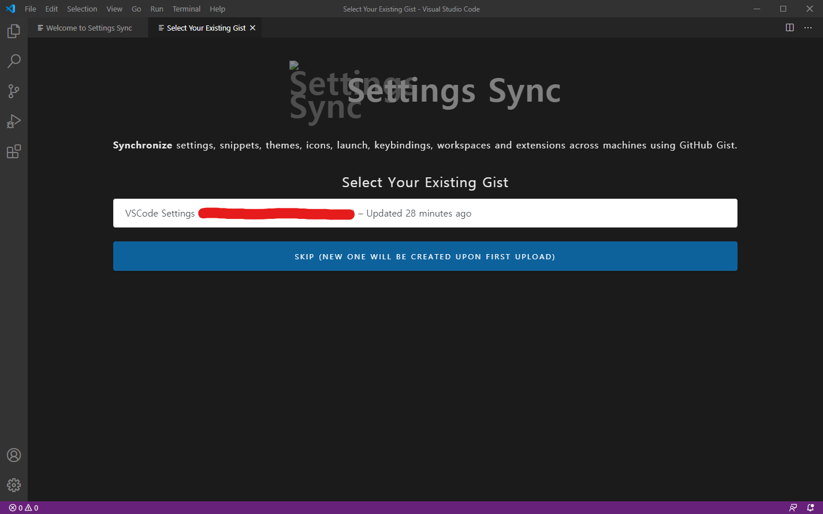This screenshot has height=514, width=823.
Task: Open the Extensions view icon
Action: [x=14, y=151]
